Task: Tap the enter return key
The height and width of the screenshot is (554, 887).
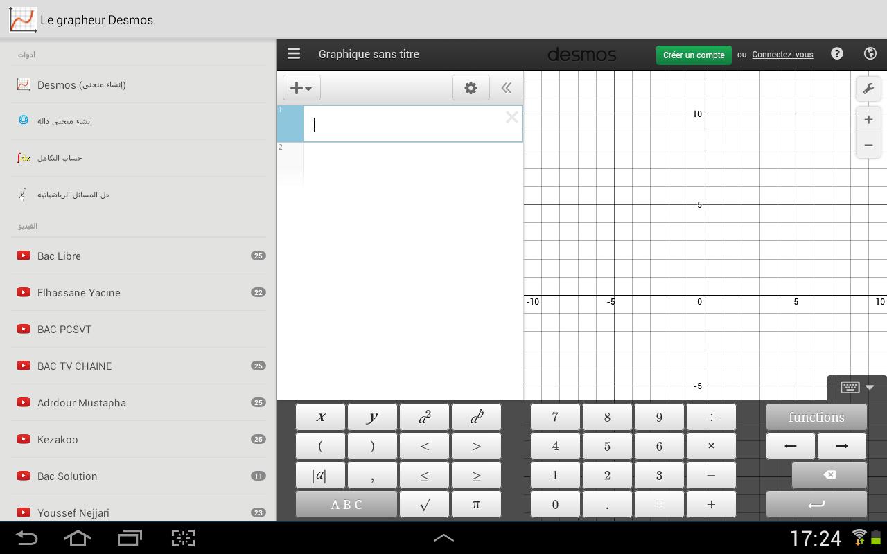Action: pyautogui.click(x=816, y=504)
